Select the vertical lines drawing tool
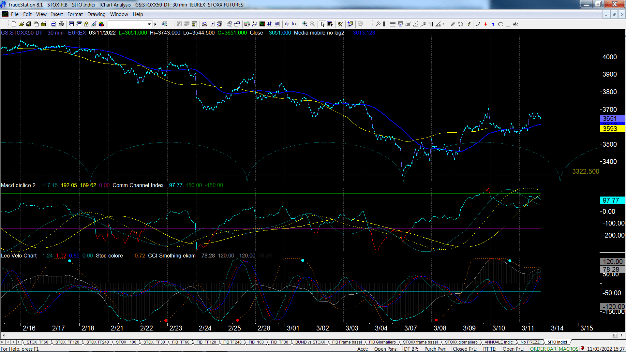 [x=385, y=24]
